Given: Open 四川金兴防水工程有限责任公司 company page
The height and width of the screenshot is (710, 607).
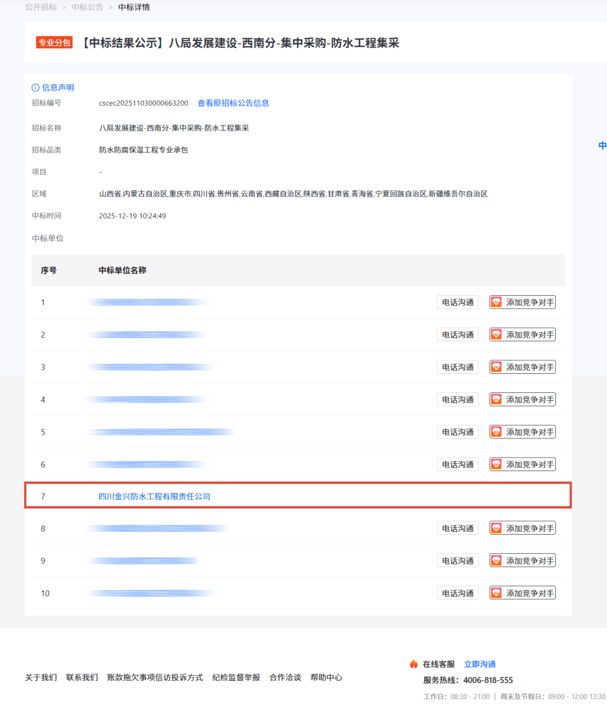Looking at the screenshot, I should click(x=155, y=496).
